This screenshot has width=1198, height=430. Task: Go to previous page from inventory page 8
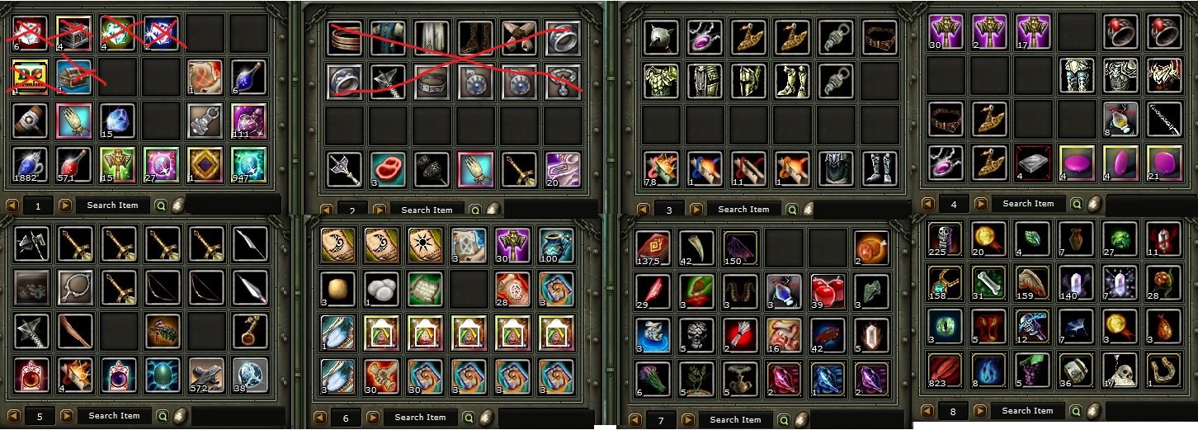tap(927, 410)
